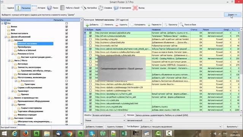Check the www.vipdoski.ru/addmessage.htm row checkbox

click(x=90, y=91)
